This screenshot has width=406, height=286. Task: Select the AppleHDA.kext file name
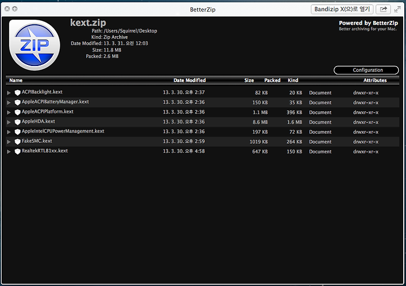coord(38,121)
